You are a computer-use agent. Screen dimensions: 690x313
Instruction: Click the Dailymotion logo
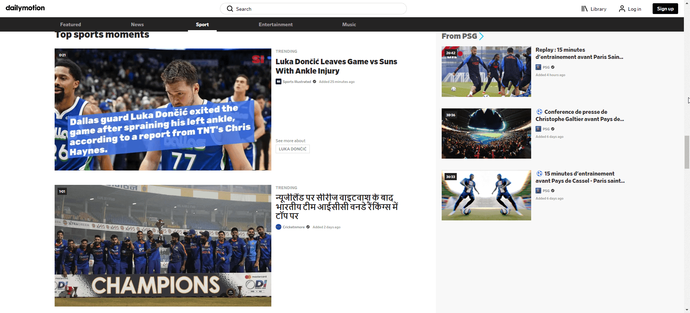pos(25,8)
